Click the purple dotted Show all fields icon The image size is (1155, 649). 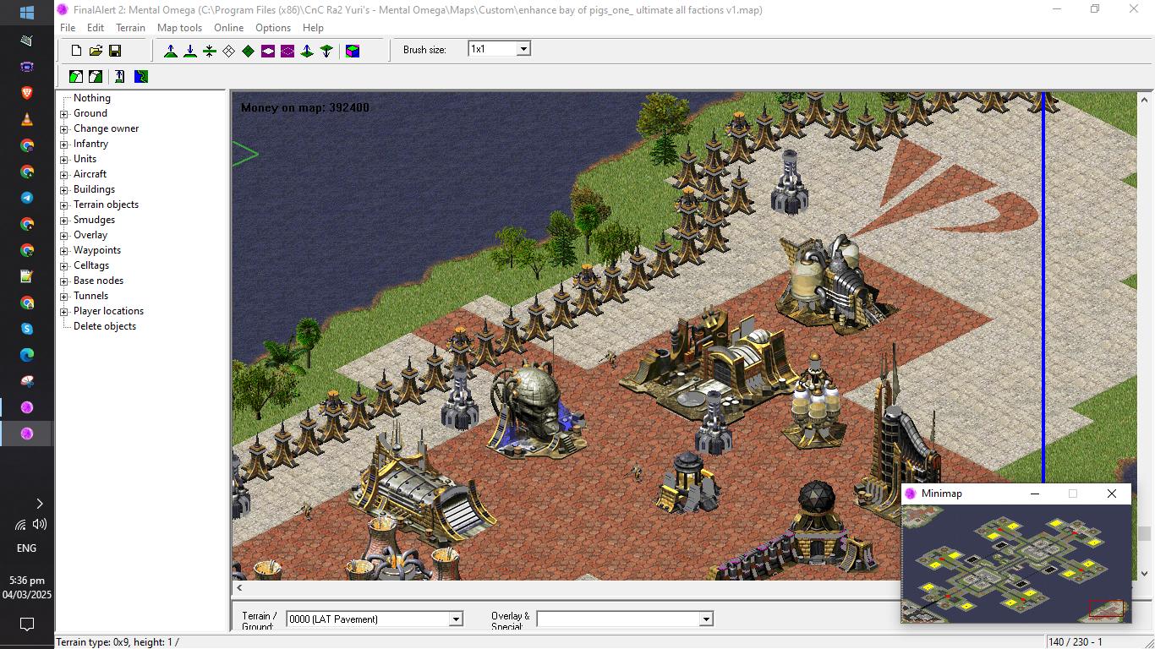click(x=287, y=51)
